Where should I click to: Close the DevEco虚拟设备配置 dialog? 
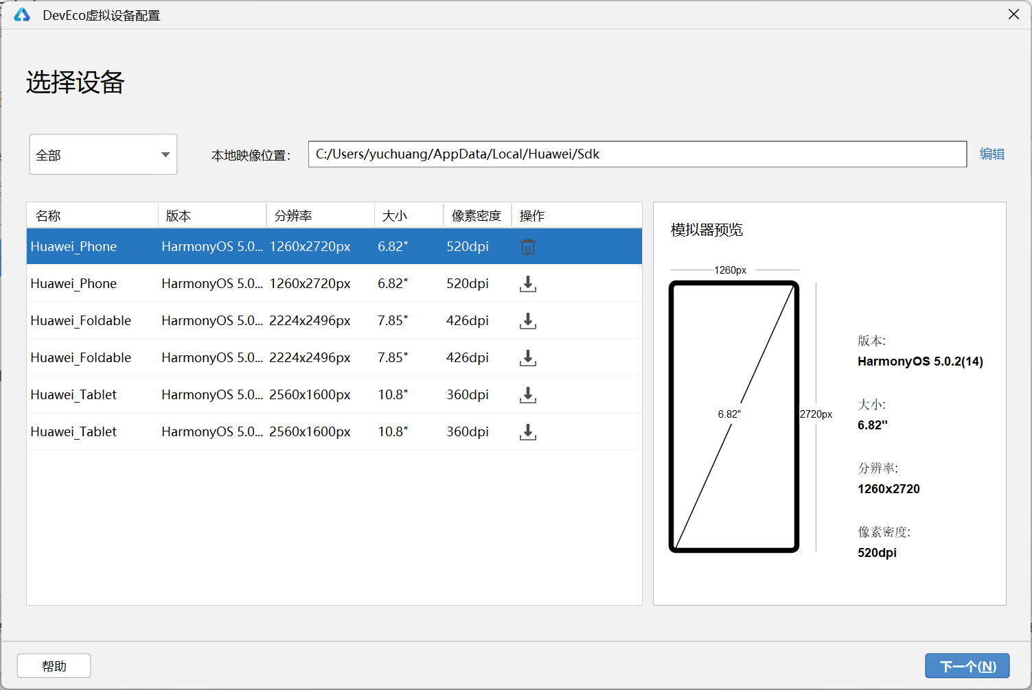(1013, 14)
